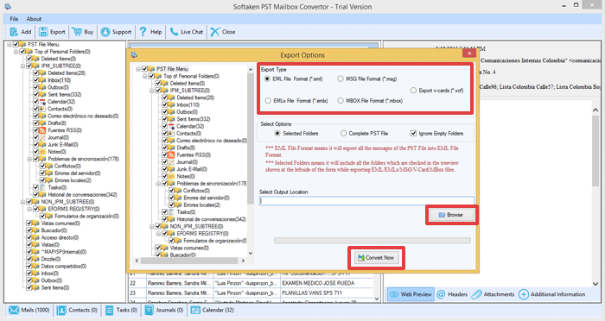The width and height of the screenshot is (605, 321).
Task: Start Live Chat from the phone icon
Action: tap(175, 32)
